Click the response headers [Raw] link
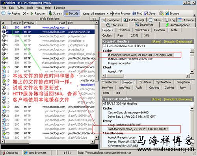Screen dimensions: 197x156 point(156,99)
